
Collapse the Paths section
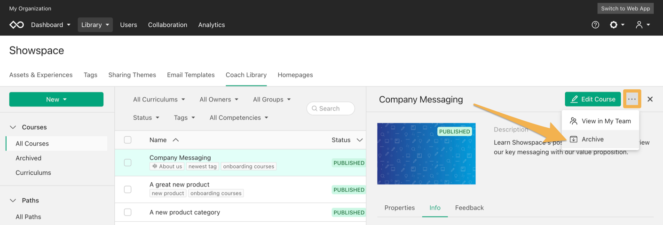(x=13, y=201)
